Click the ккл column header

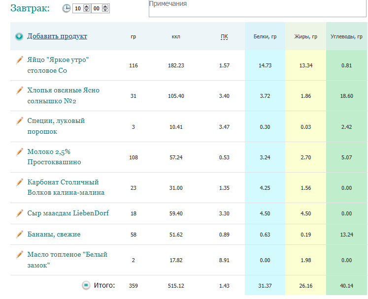[x=176, y=36]
